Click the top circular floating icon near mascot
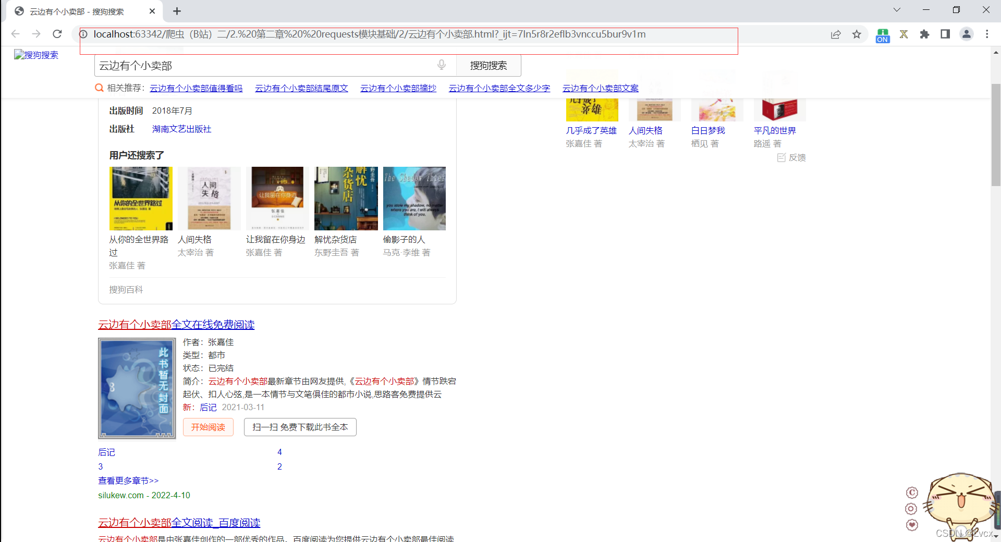 point(912,492)
